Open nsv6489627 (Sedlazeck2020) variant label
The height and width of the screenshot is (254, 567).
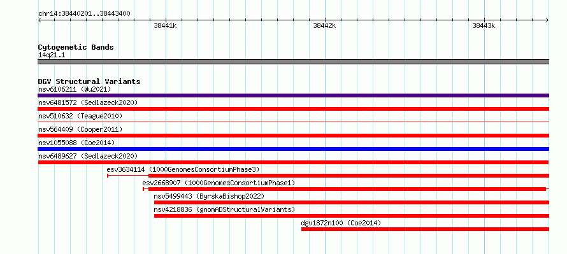coord(88,156)
